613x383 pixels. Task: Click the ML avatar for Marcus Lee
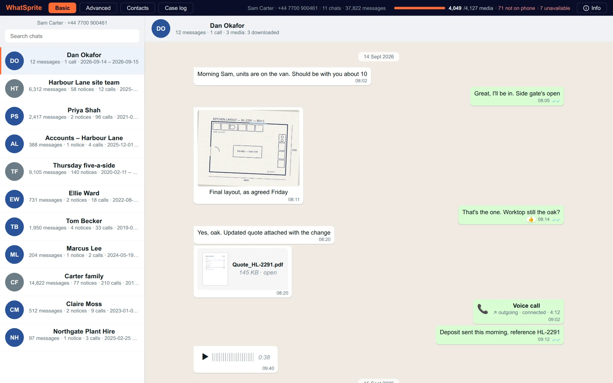[x=14, y=255]
